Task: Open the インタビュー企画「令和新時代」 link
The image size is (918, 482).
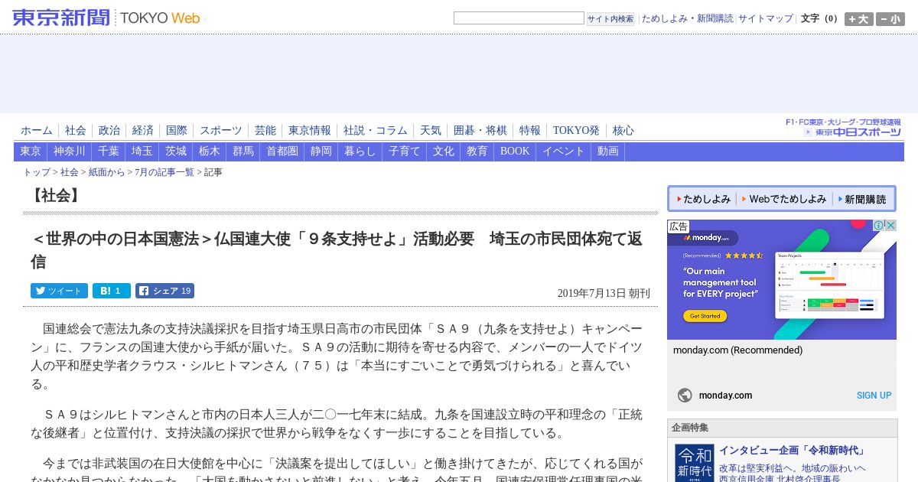Action: [x=792, y=451]
